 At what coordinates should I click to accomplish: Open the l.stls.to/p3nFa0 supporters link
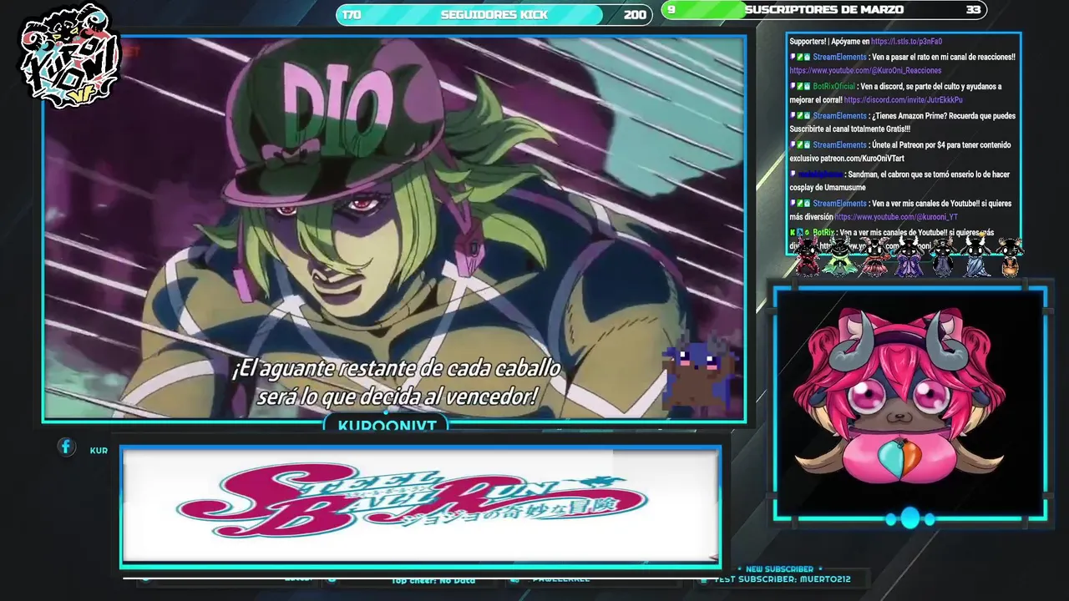[906, 41]
